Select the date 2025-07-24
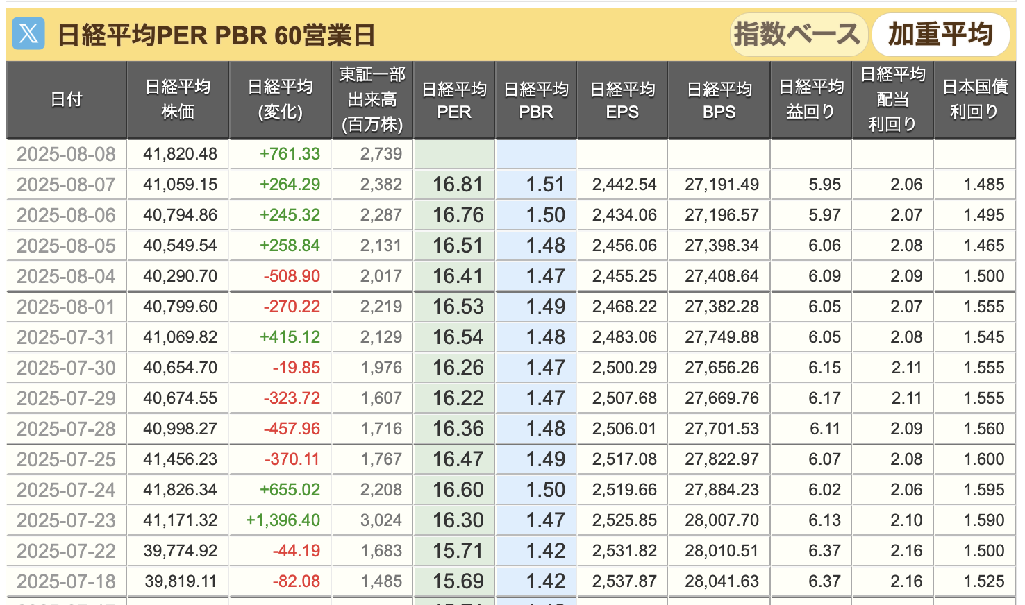 click(x=67, y=490)
